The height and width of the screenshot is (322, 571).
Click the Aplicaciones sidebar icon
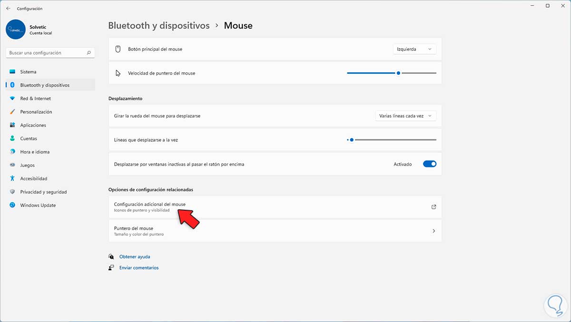coord(12,125)
